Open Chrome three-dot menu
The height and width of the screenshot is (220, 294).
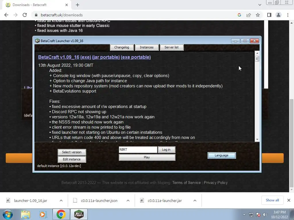[288, 15]
